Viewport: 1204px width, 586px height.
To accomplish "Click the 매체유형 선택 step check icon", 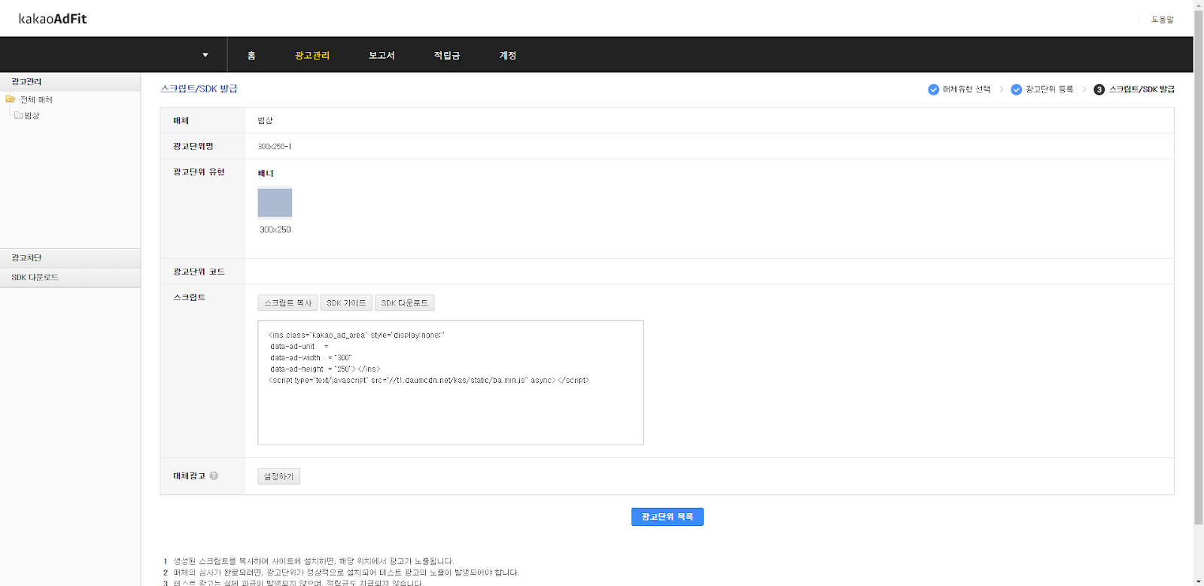I will [933, 90].
